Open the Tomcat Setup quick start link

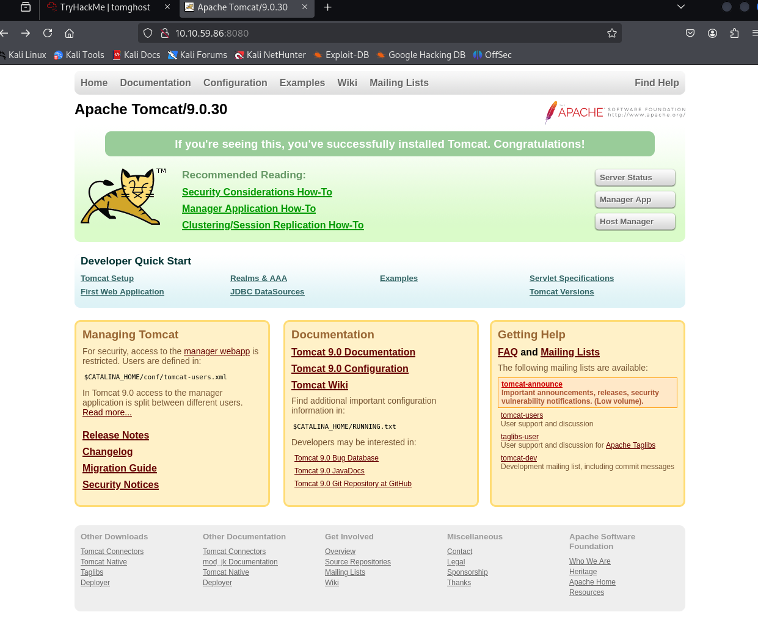tap(107, 278)
